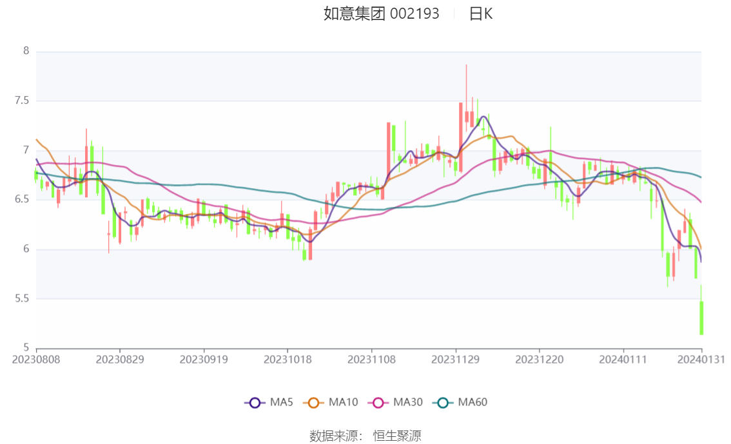The width and height of the screenshot is (731, 444).
Task: Click the 7.5 price axis label
Action: point(22,101)
